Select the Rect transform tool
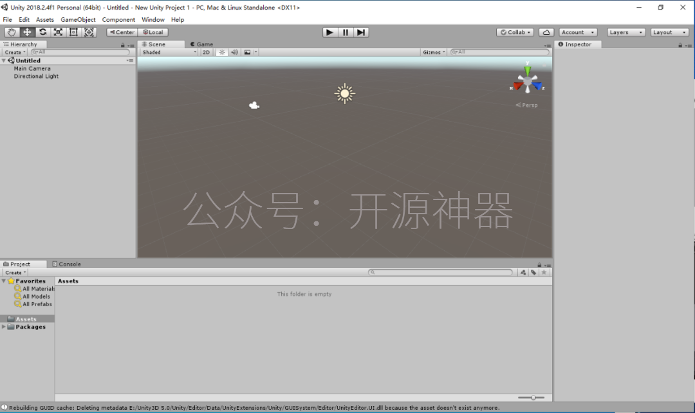 (73, 32)
